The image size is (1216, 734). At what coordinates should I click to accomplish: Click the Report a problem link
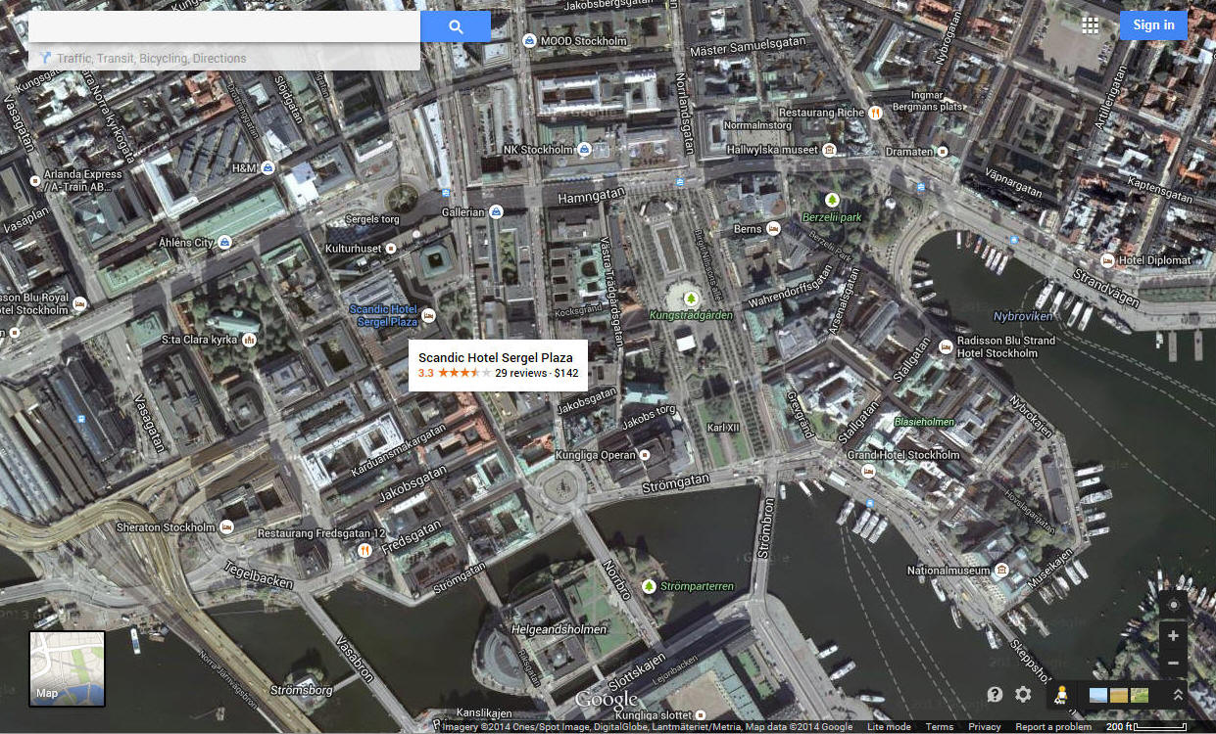[x=1053, y=727]
